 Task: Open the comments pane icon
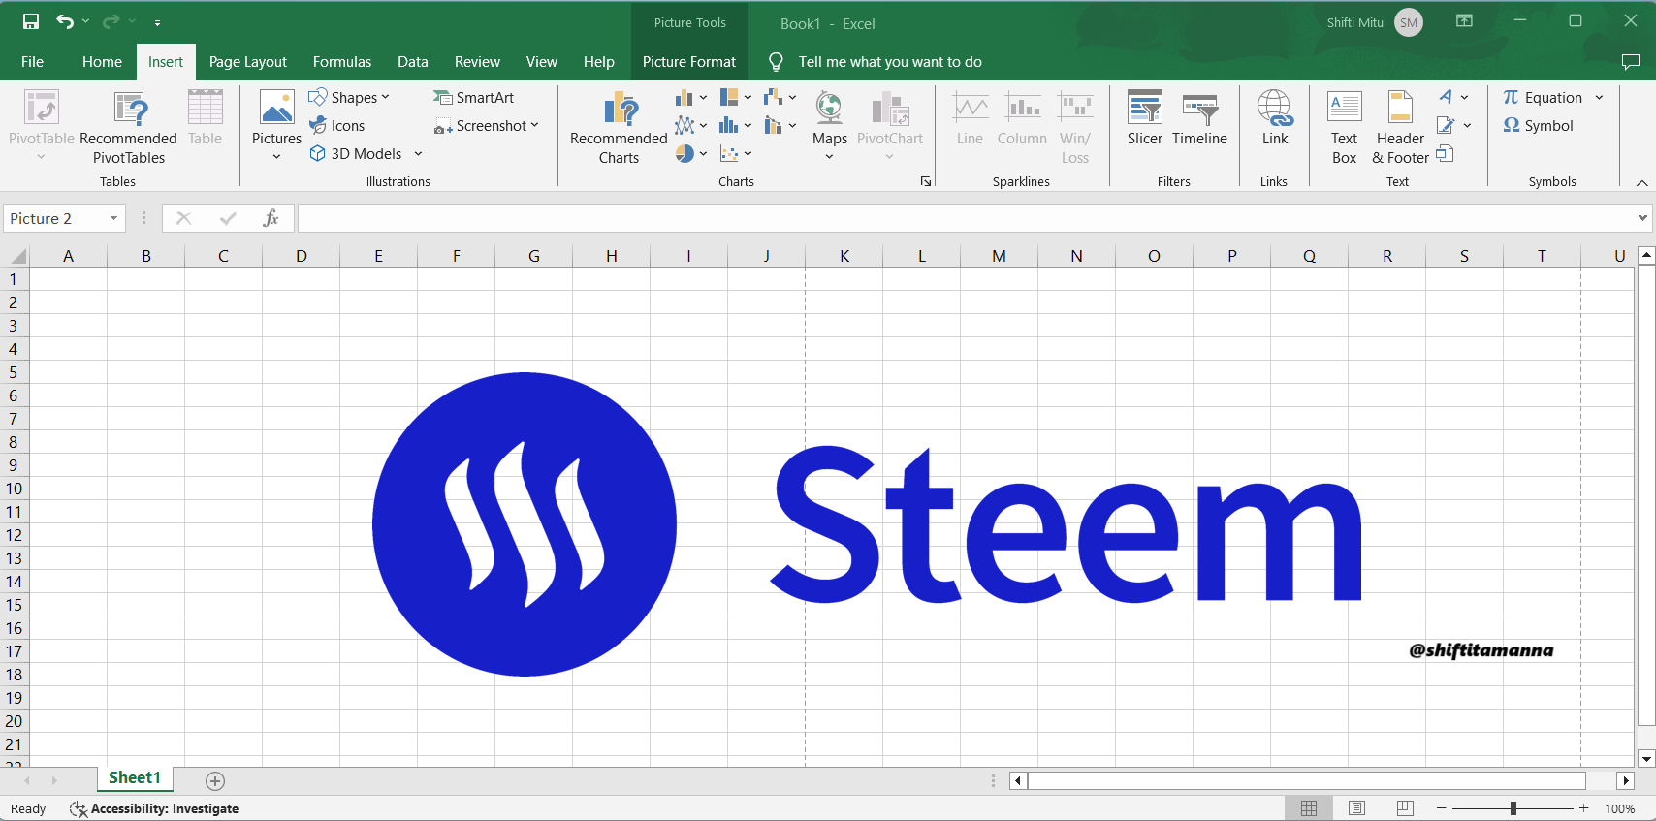(1631, 62)
